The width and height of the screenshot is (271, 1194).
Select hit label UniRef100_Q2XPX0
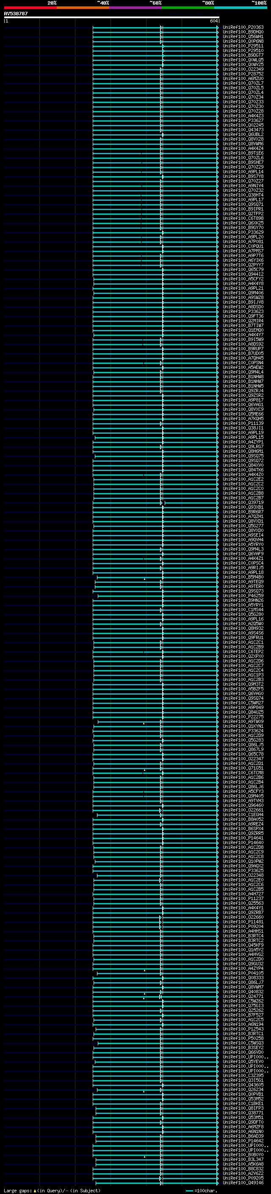pyautogui.click(x=243, y=657)
